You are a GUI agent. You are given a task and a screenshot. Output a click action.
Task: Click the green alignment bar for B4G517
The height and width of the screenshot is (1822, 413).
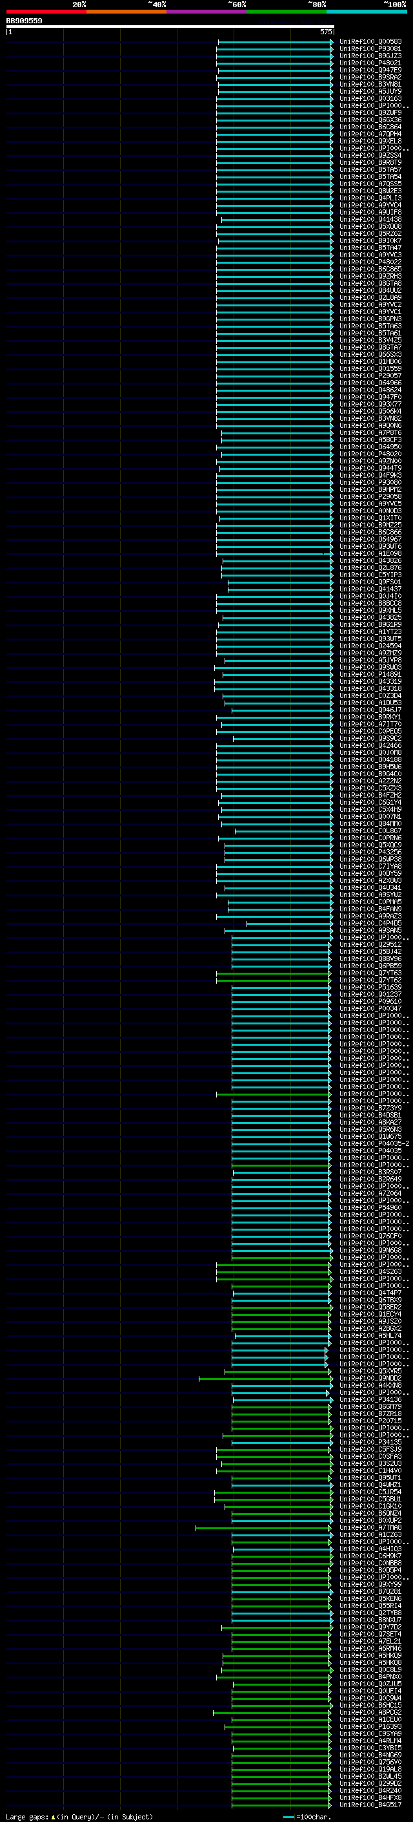pyautogui.click(x=281, y=1805)
